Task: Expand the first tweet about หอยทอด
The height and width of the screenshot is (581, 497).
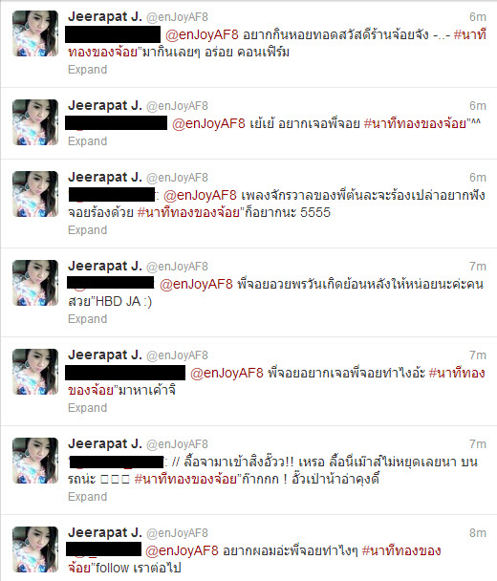Action: [88, 70]
